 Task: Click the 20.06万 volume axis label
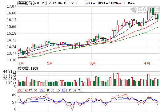(10, 79)
